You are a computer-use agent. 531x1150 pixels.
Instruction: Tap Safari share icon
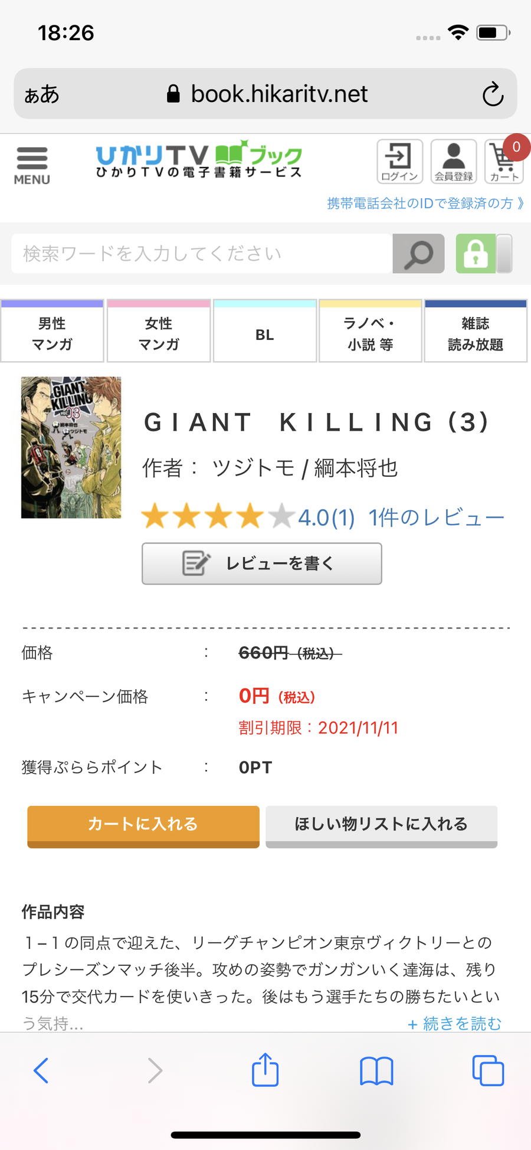[265, 1070]
